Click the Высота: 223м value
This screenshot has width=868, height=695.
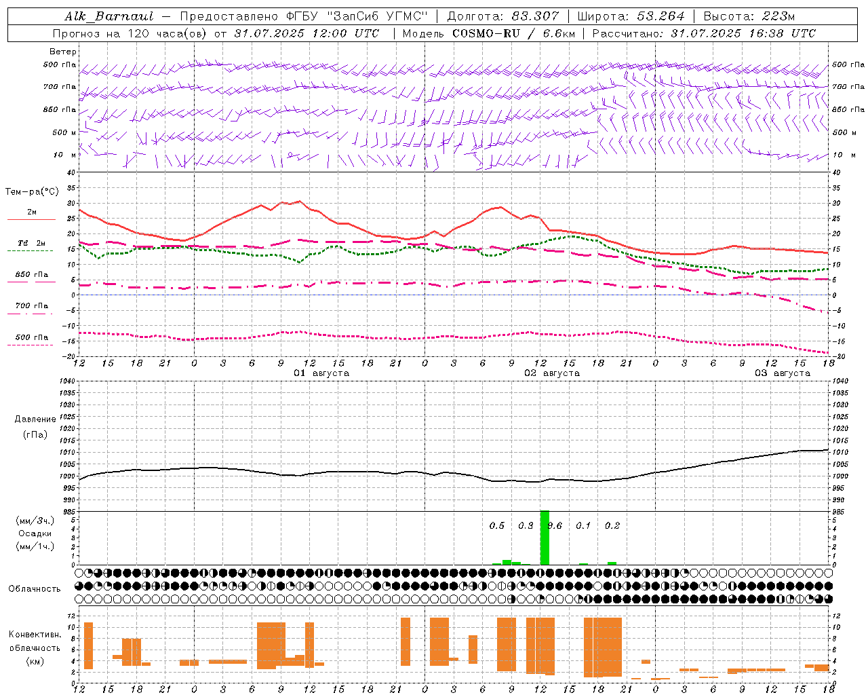pos(749,16)
